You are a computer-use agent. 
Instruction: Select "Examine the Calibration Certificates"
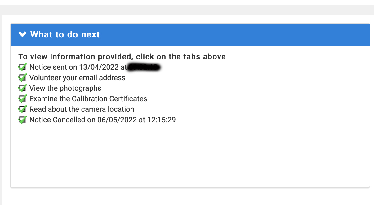coord(88,99)
